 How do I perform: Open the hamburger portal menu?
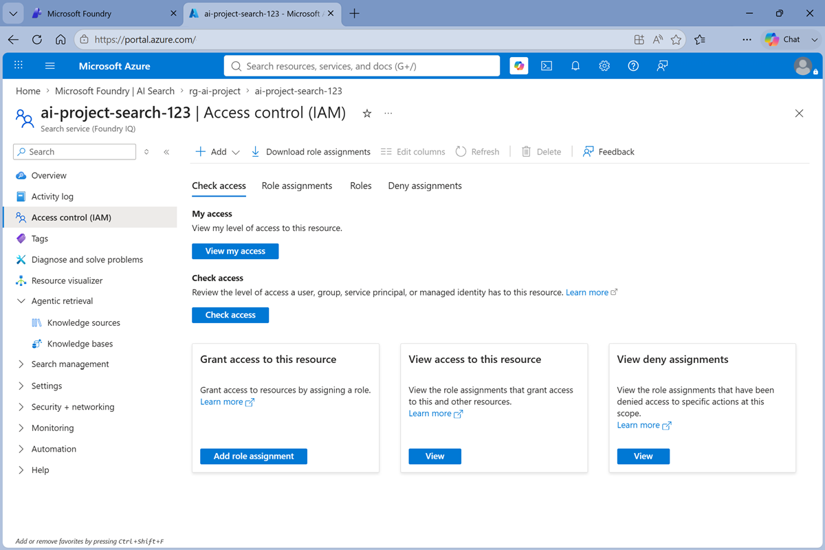(49, 66)
